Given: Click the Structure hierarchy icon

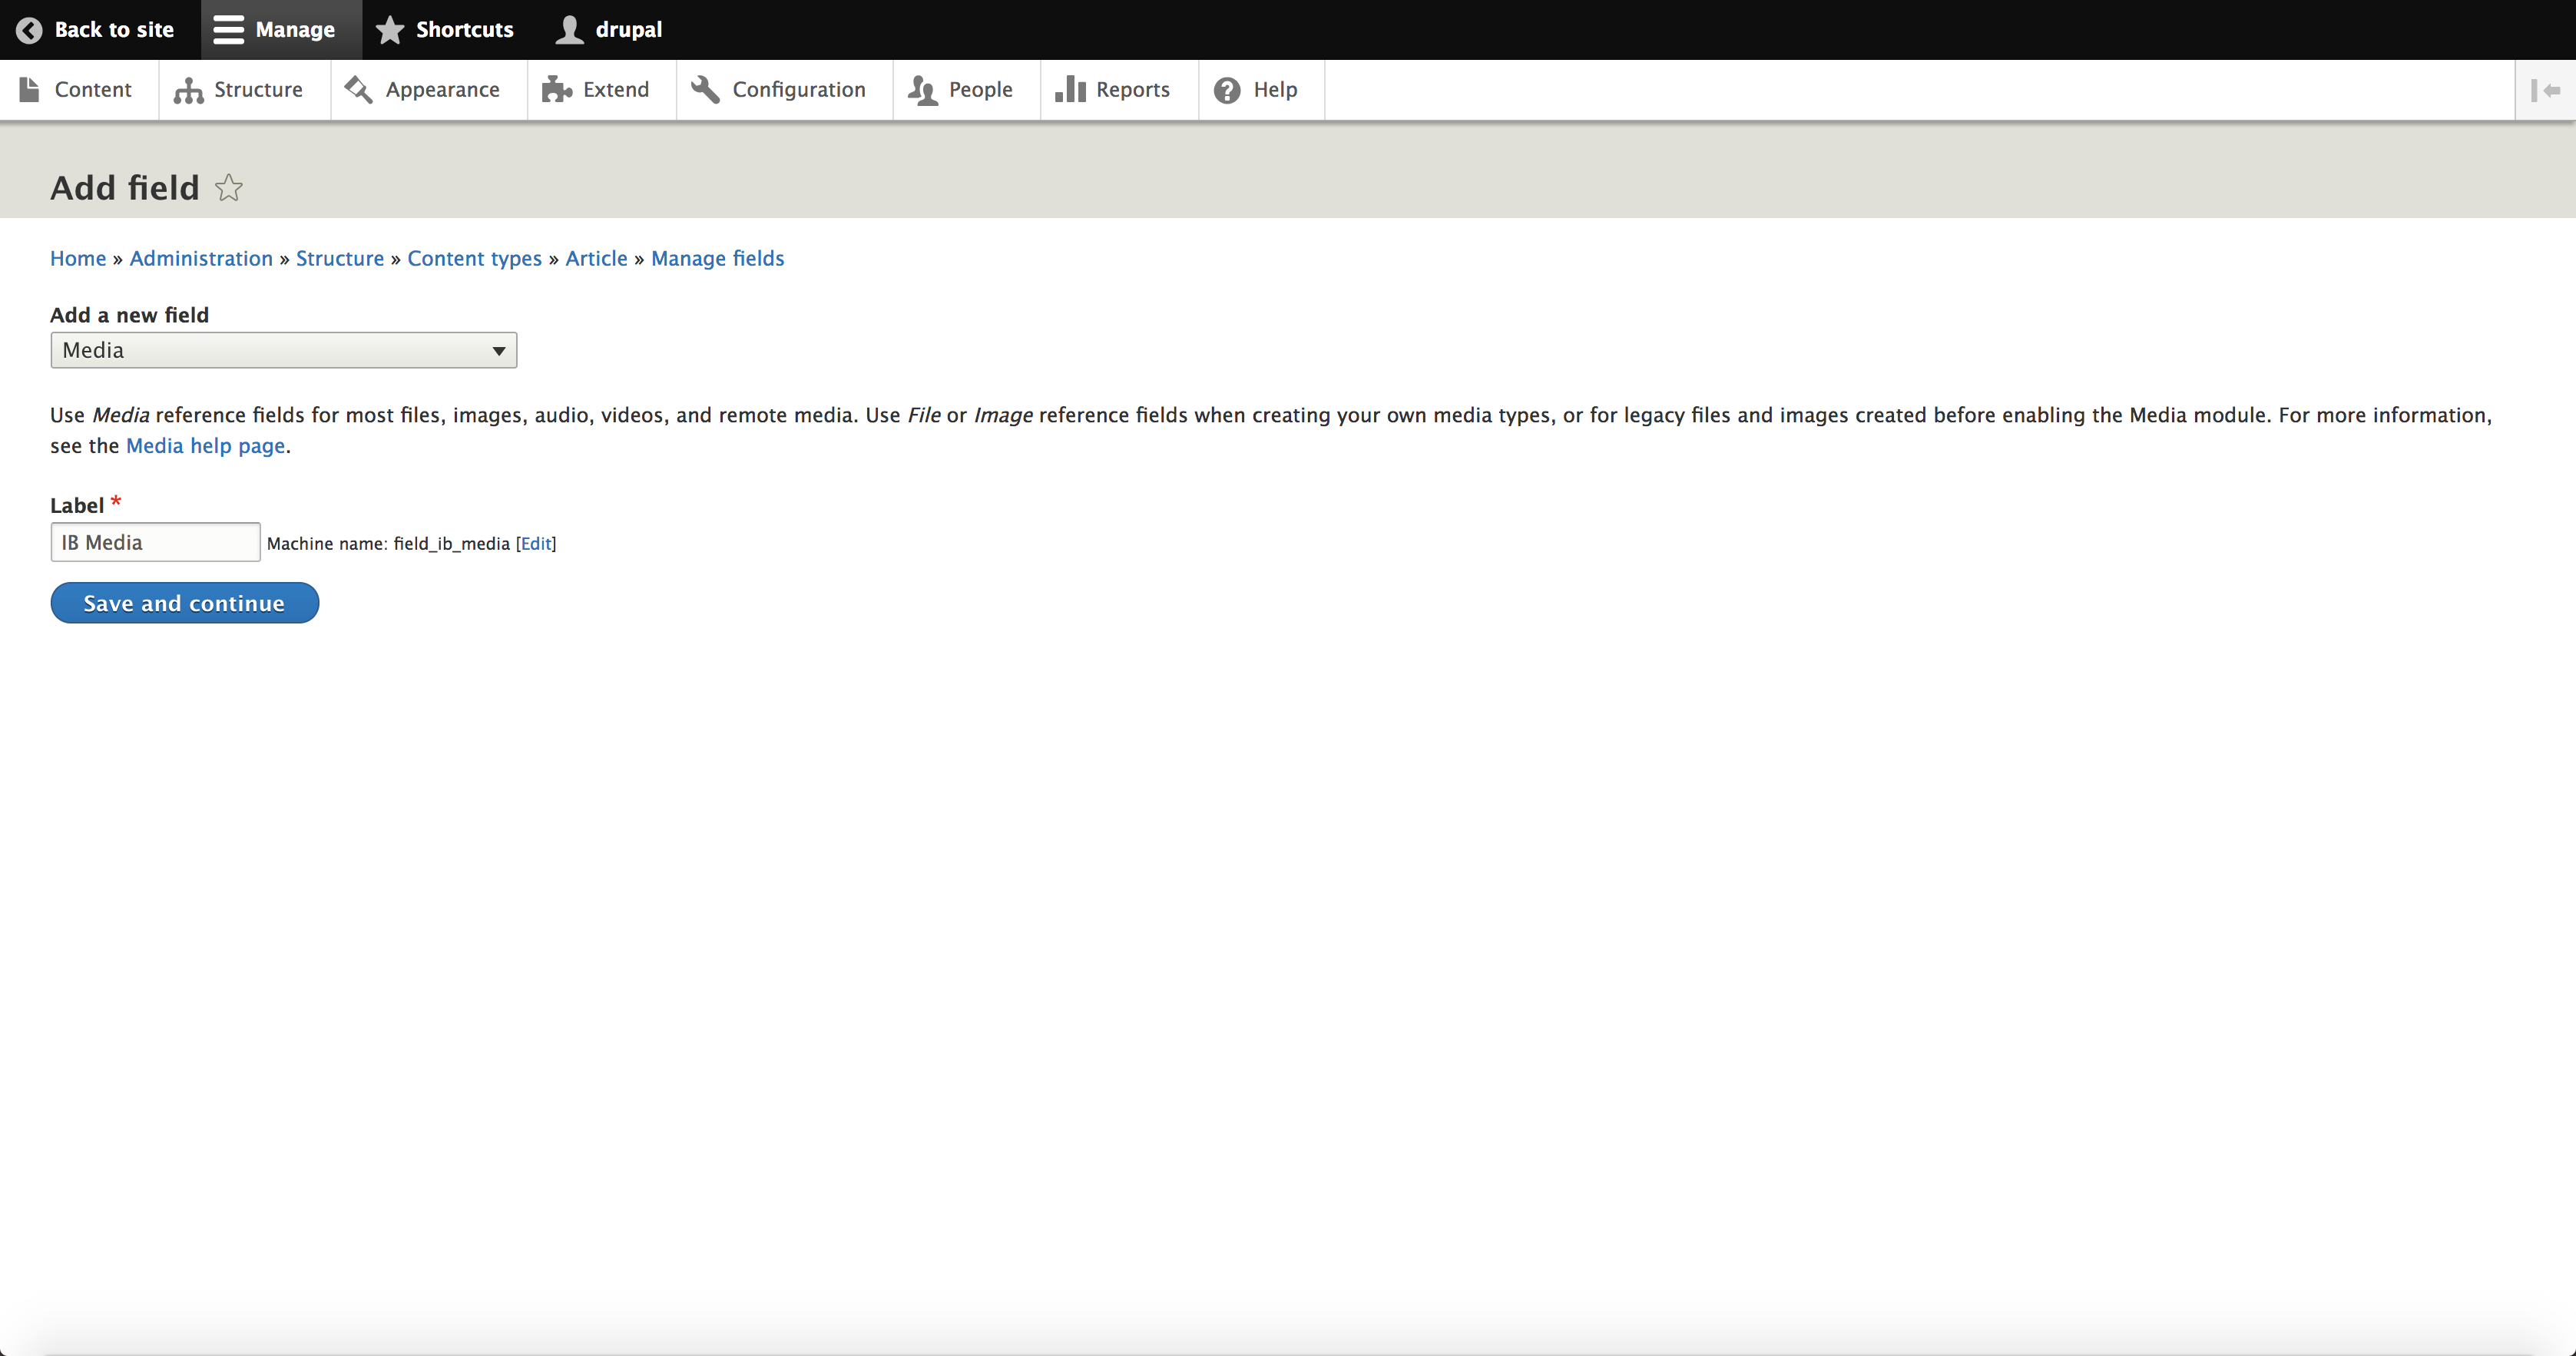Looking at the screenshot, I should [188, 90].
